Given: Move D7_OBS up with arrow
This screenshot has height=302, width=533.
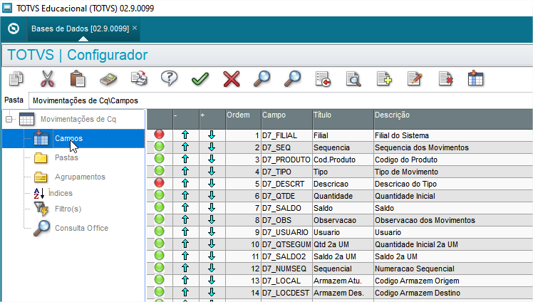Looking at the screenshot, I should [x=185, y=220].
